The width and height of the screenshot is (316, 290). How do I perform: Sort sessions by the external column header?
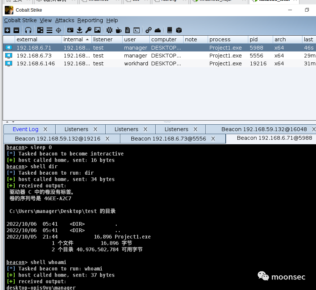38,39
